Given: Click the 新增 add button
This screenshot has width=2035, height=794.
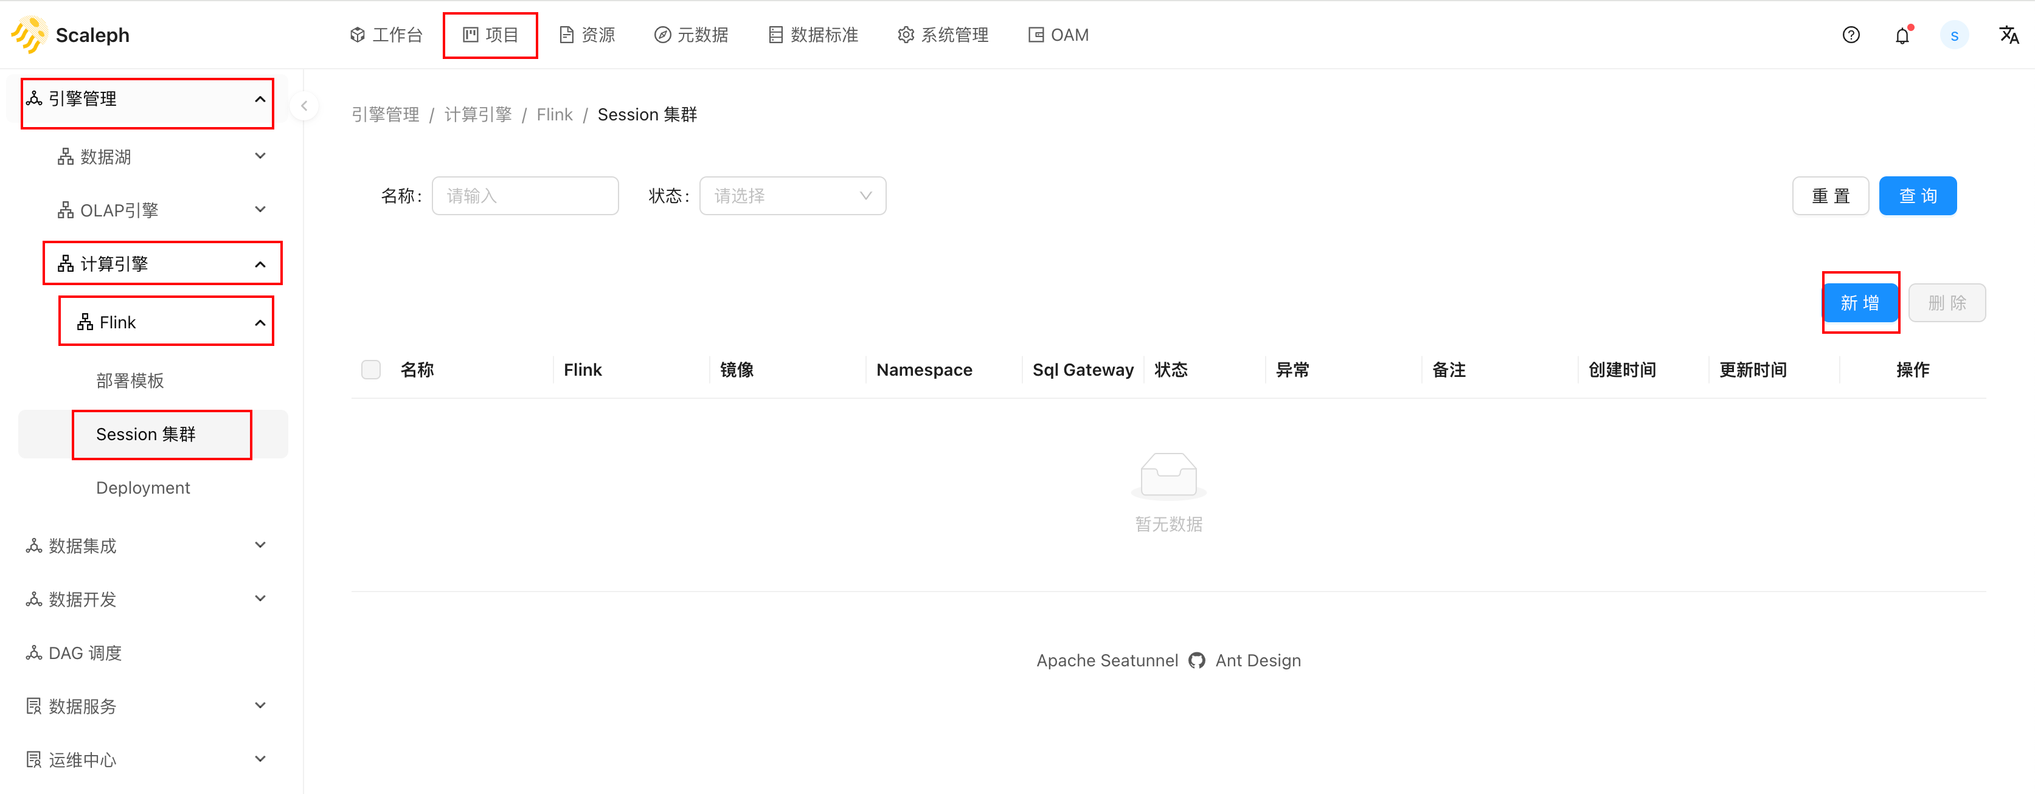Looking at the screenshot, I should tap(1860, 303).
